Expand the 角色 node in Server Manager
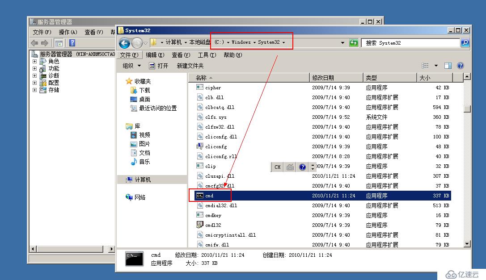 [x=35, y=61]
